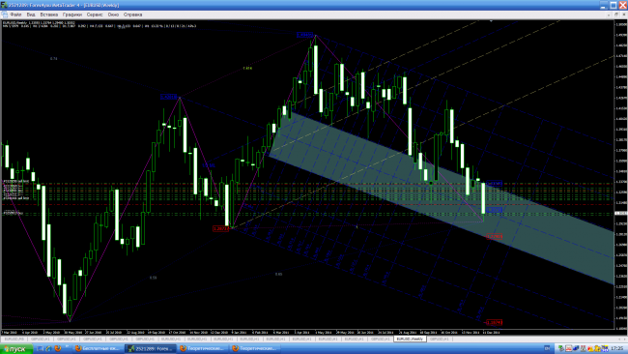Click the show desktop quick launch icon

[x=40, y=349]
